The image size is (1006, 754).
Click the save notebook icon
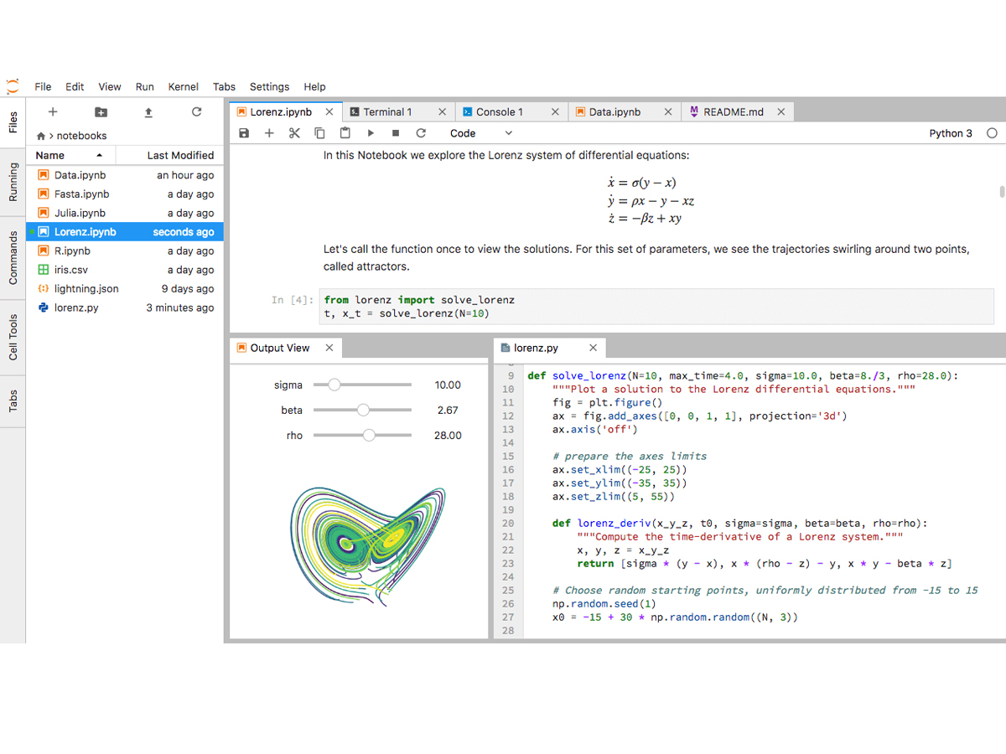(x=244, y=133)
